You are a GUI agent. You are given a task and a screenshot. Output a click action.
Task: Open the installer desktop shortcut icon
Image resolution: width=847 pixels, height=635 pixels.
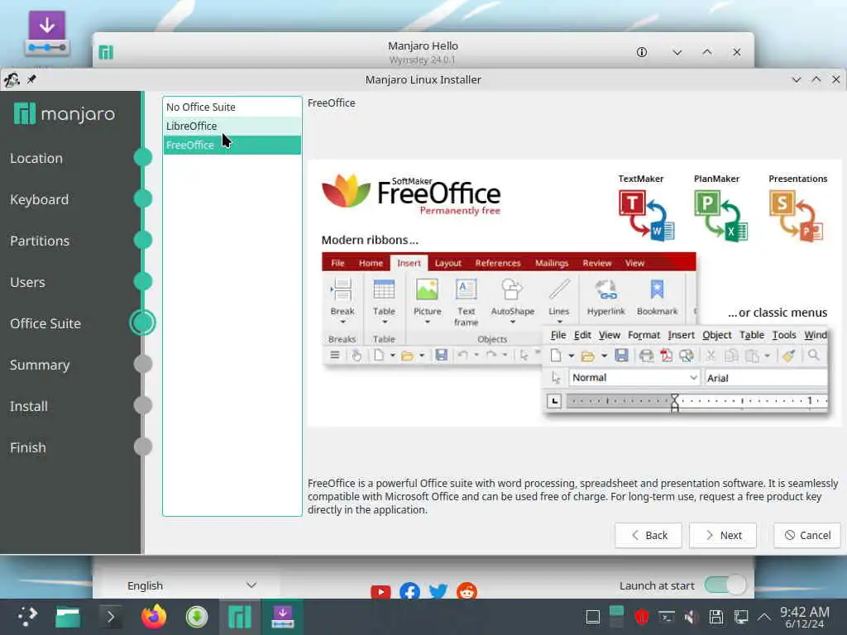coord(47,33)
